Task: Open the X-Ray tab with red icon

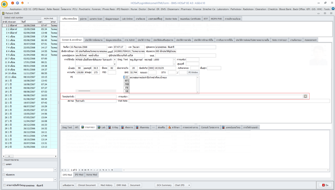Action: point(113,127)
